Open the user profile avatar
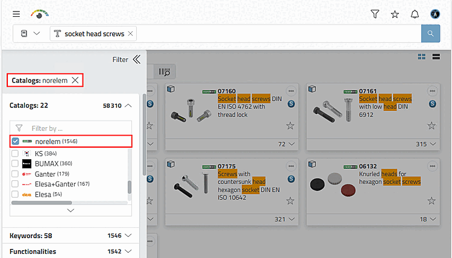Screen dimensions: 452x258 pos(435,14)
